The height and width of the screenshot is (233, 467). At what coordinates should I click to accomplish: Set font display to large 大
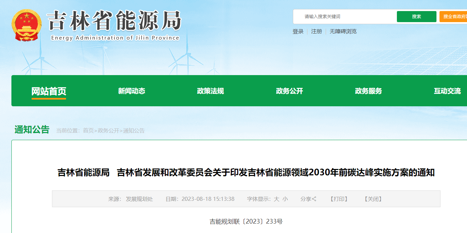coord(276,199)
